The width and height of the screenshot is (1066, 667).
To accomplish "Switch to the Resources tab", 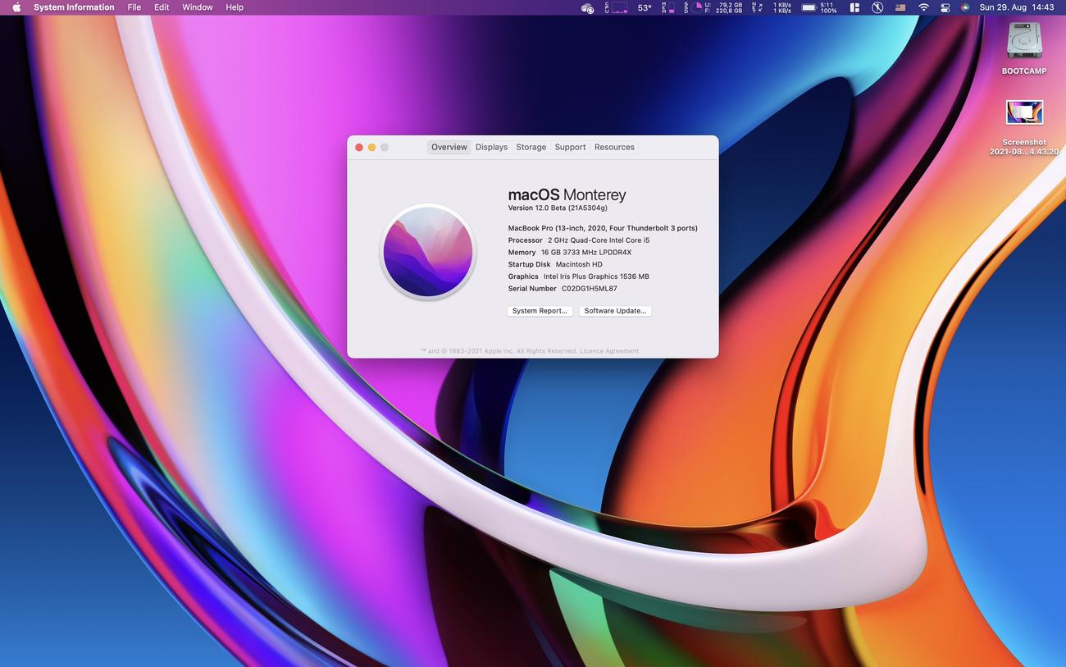I will (614, 148).
